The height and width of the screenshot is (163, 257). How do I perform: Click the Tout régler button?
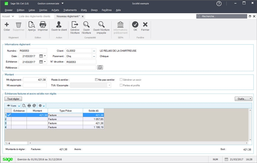[13, 99]
